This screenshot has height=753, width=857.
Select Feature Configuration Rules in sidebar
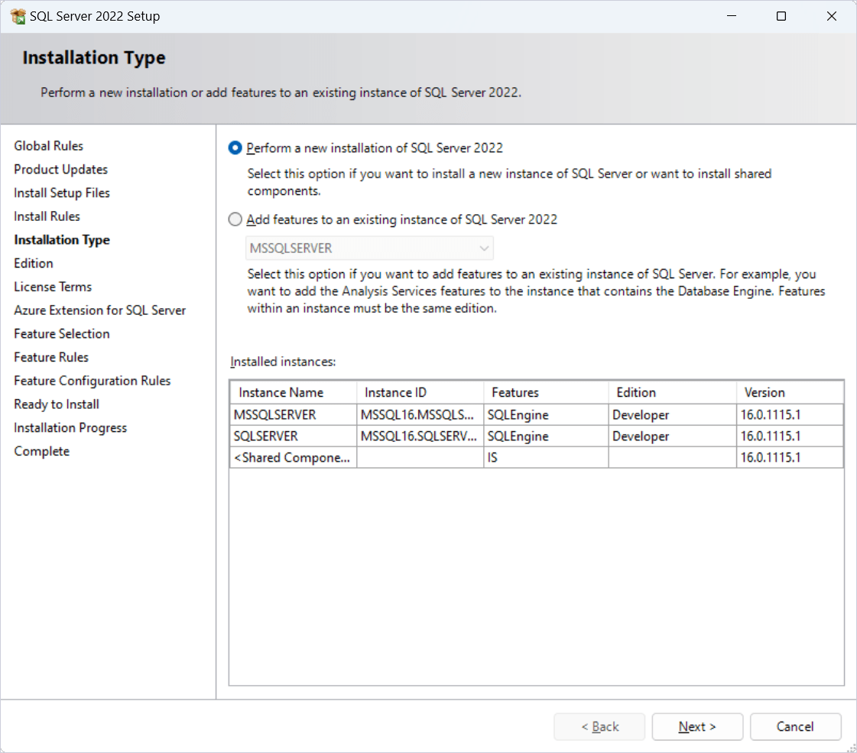point(93,381)
